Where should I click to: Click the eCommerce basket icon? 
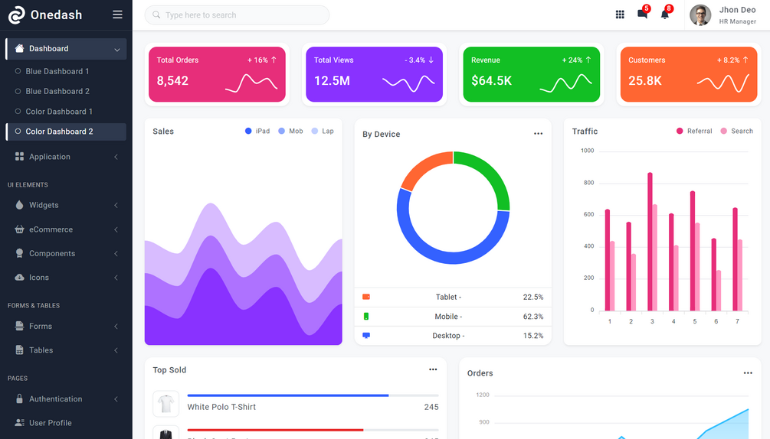(20, 229)
